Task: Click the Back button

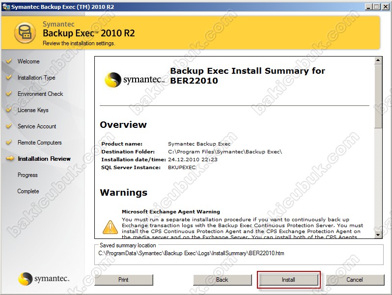Action: tap(222, 279)
